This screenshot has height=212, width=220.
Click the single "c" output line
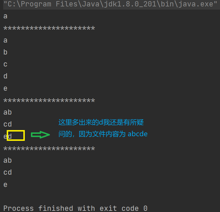tap(5, 64)
